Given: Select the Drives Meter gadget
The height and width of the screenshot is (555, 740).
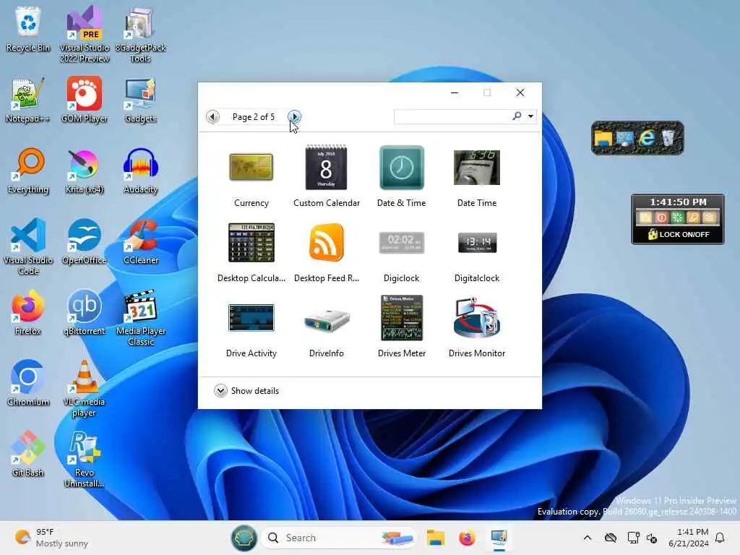Looking at the screenshot, I should pyautogui.click(x=402, y=327).
